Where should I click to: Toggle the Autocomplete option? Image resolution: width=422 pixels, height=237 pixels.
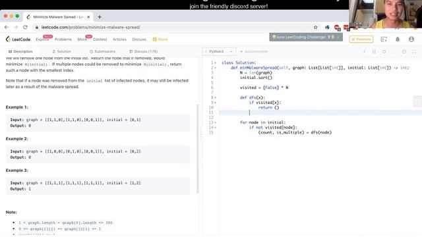pos(254,51)
